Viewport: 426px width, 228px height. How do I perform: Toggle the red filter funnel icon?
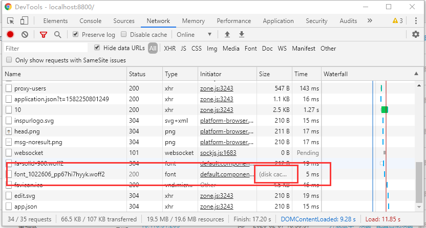(x=44, y=34)
